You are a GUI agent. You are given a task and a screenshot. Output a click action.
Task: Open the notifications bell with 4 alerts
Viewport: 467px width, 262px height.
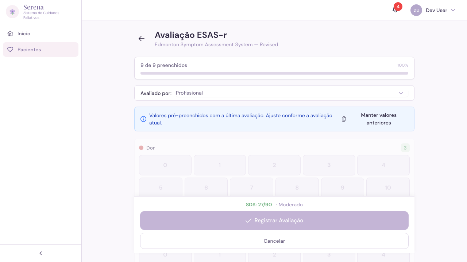tap(395, 10)
